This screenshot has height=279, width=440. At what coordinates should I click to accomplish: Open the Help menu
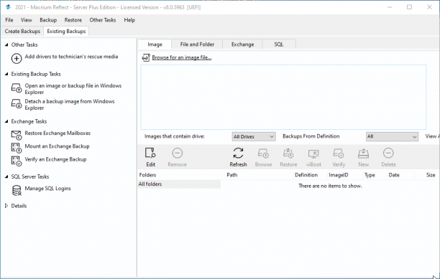(x=129, y=20)
